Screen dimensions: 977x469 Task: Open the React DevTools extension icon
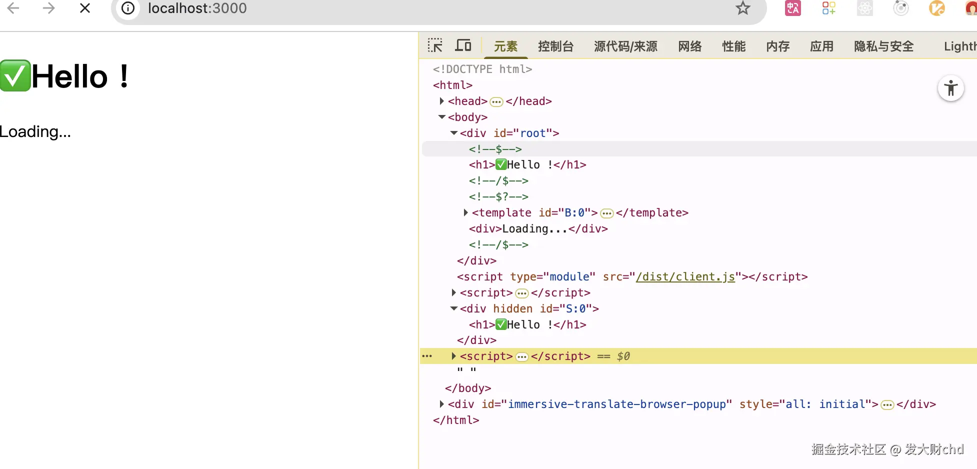(x=865, y=8)
